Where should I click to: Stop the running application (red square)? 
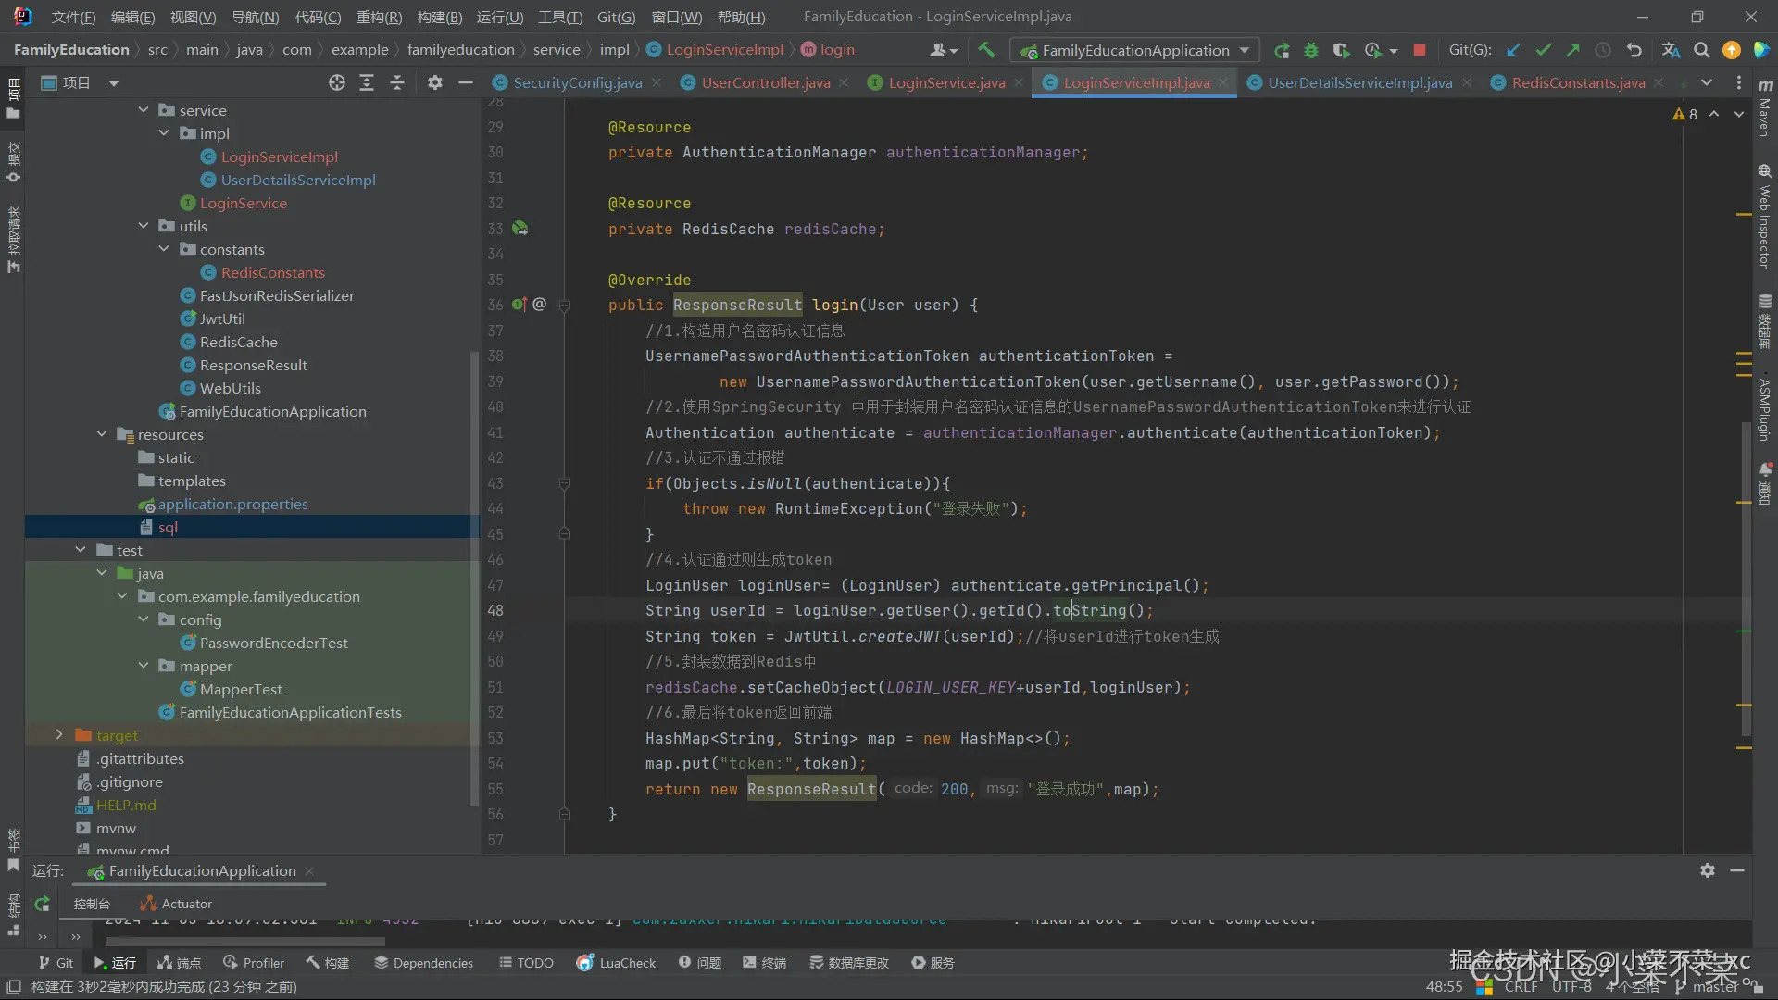click(x=1419, y=50)
